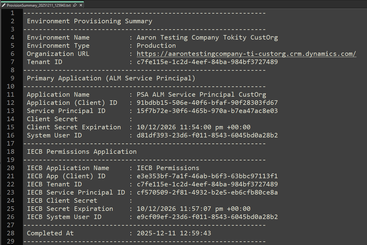Place cursor on Service Principal ID 15f7b72e
This screenshot has height=245, width=367.
coord(207,111)
